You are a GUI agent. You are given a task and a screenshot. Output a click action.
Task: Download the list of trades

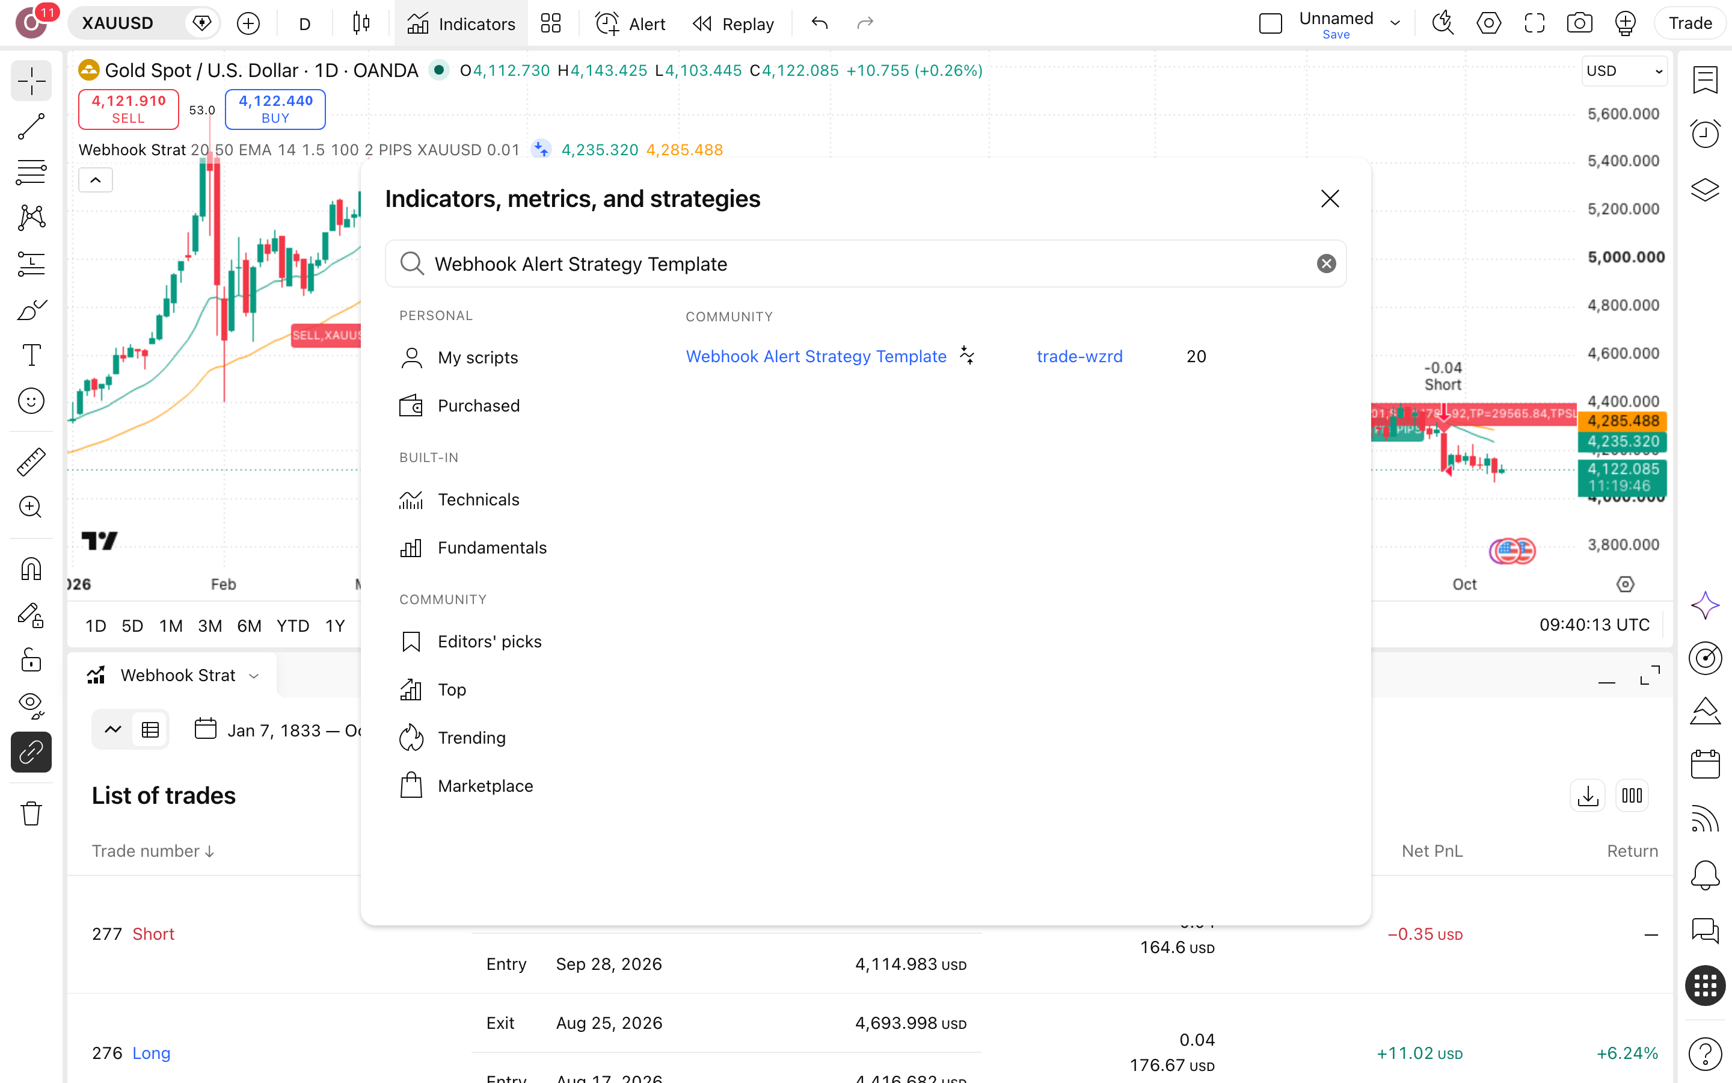(x=1588, y=795)
